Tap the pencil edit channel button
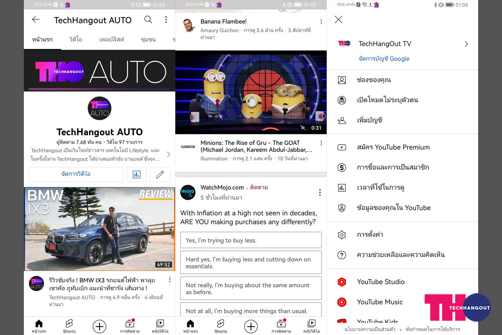The height and width of the screenshot is (335, 502). pyautogui.click(x=160, y=174)
